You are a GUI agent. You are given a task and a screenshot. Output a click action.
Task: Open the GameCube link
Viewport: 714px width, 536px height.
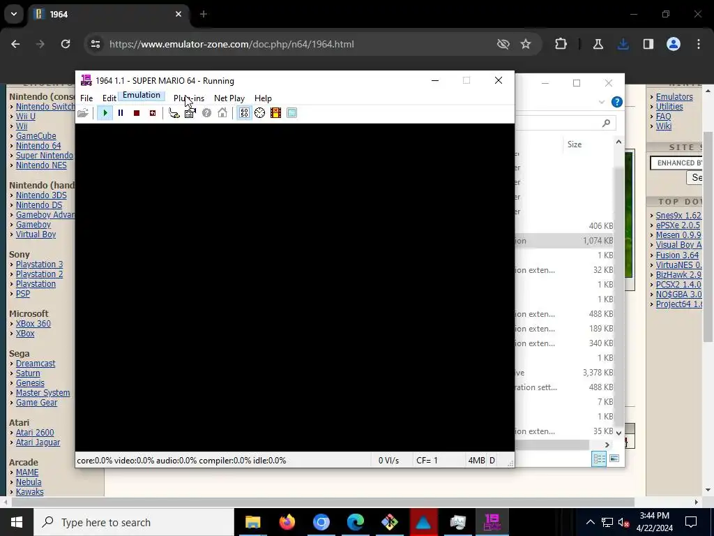click(x=36, y=136)
